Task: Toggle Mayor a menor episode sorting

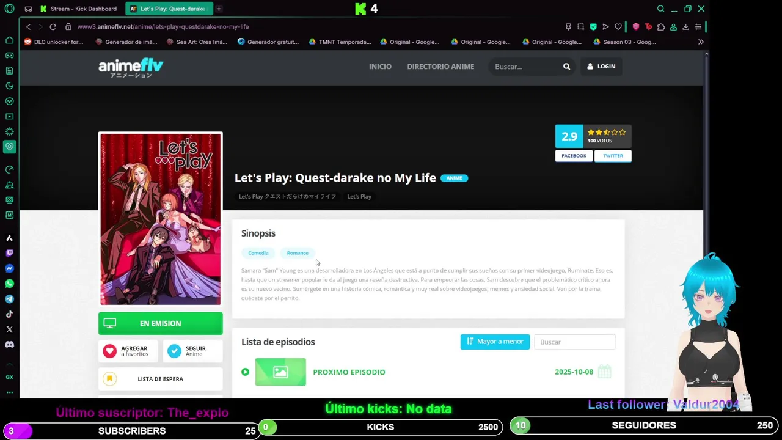Action: click(495, 342)
